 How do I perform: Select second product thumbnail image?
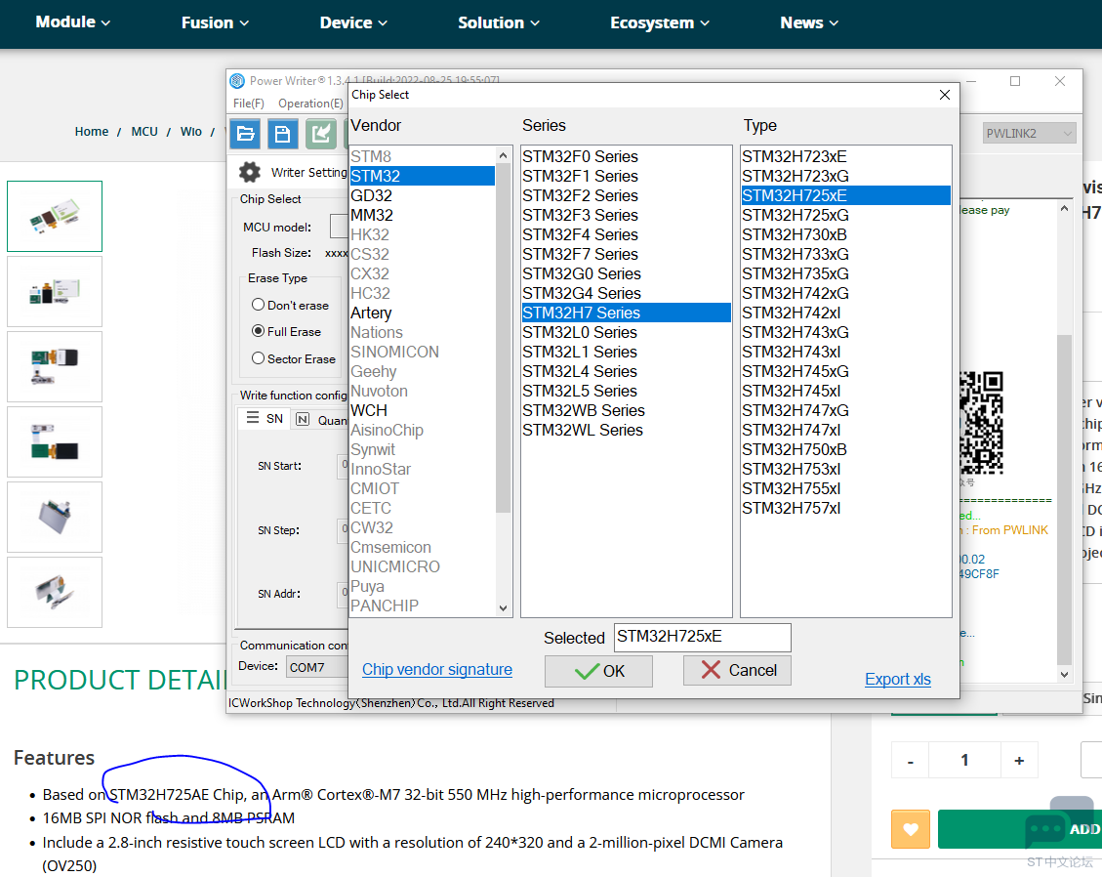(55, 291)
